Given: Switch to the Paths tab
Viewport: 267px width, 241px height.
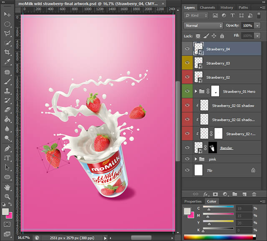Looking at the screenshot, I should (x=243, y=8).
